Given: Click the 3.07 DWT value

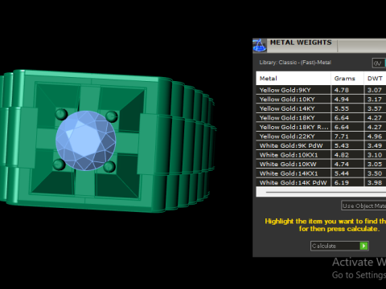Looking at the screenshot, I should point(375,90).
